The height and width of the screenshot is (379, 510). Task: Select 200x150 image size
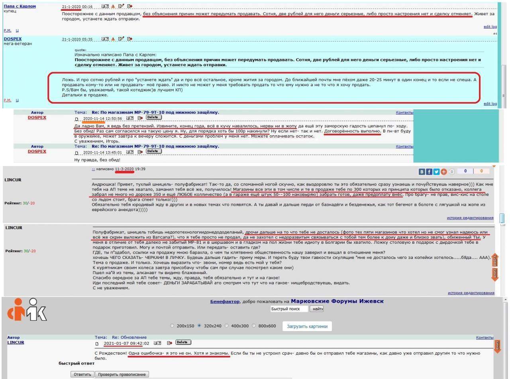173,326
